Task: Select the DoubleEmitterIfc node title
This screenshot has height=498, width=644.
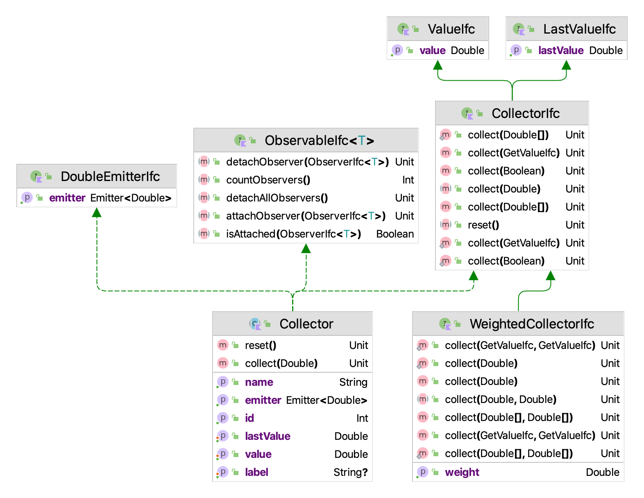Action: click(110, 177)
